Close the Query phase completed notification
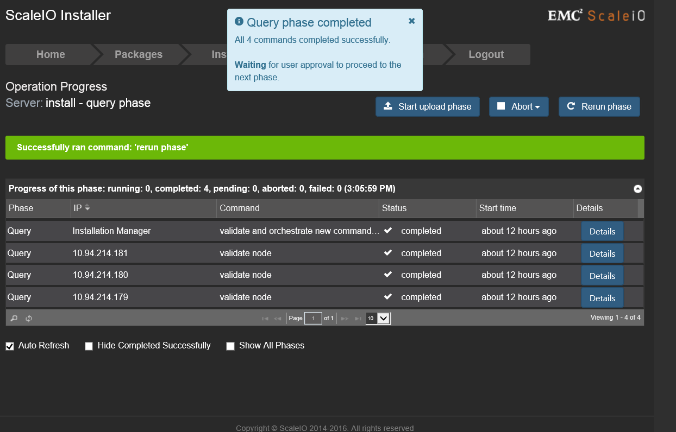 411,21
